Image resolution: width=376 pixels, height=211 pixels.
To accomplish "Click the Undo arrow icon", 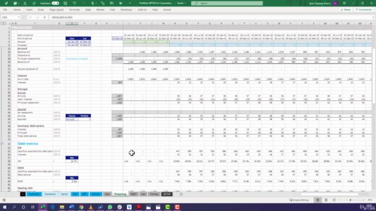I will pyautogui.click(x=75, y=4).
